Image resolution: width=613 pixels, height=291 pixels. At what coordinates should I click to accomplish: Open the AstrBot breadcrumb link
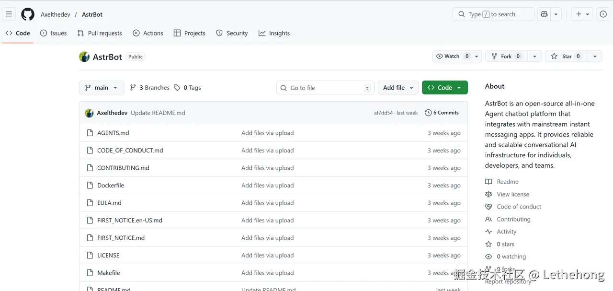(92, 14)
